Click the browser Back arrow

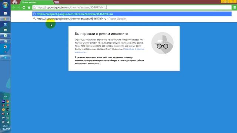[14, 7]
